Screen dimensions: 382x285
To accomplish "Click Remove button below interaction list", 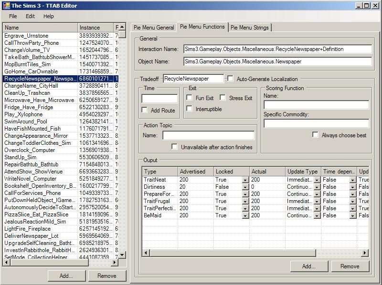I will click(x=107, y=276).
